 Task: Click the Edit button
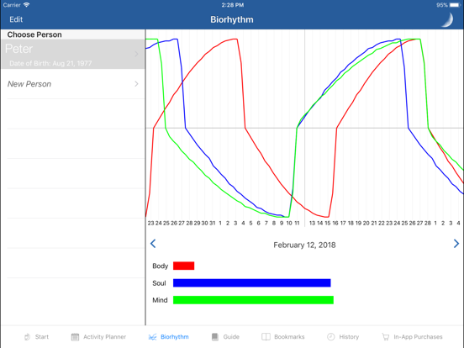[x=16, y=19]
